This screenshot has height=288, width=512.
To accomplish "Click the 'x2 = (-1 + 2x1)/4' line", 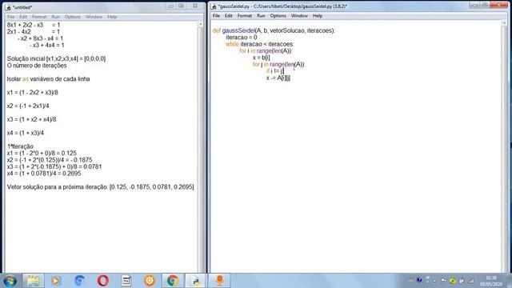I will click(28, 106).
